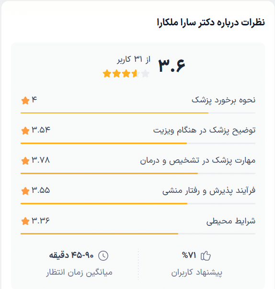Click the پیشنهاد کاربران caption
Screen dimensions: 275x289
tap(197, 272)
